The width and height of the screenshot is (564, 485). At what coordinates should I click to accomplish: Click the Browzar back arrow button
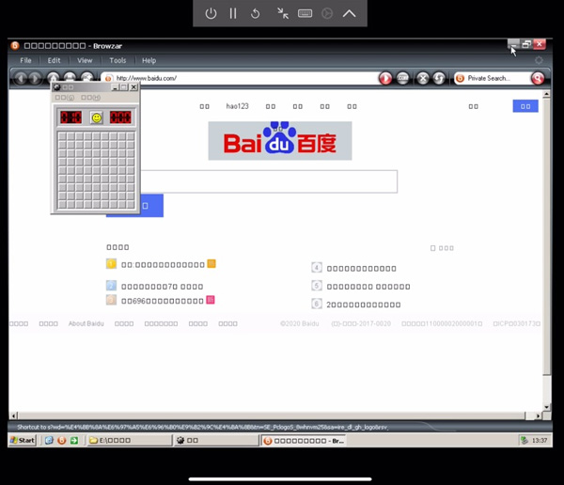(21, 78)
